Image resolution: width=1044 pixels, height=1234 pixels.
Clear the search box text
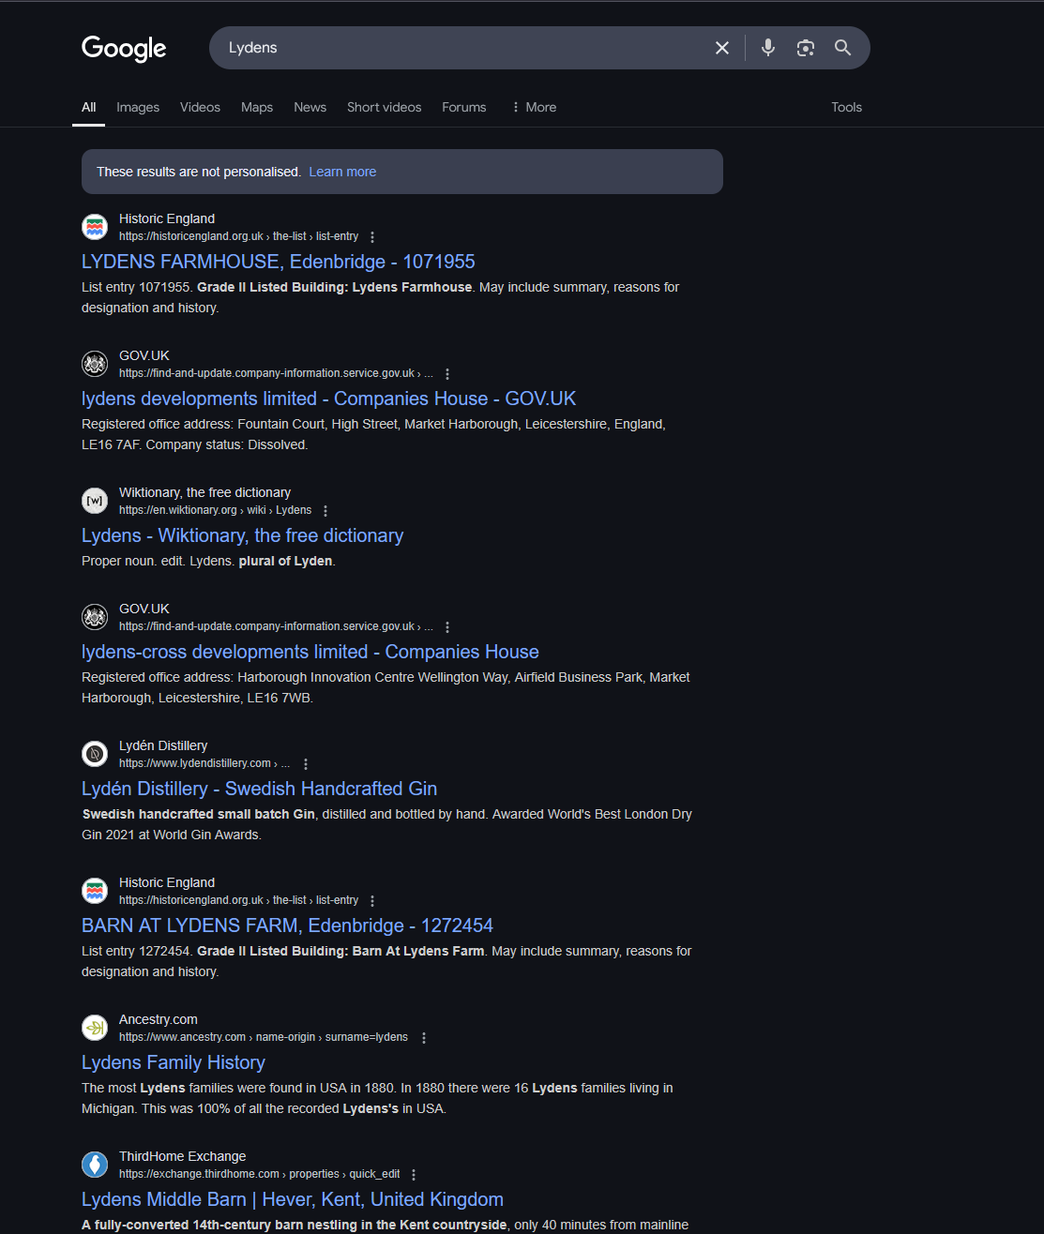click(x=722, y=48)
